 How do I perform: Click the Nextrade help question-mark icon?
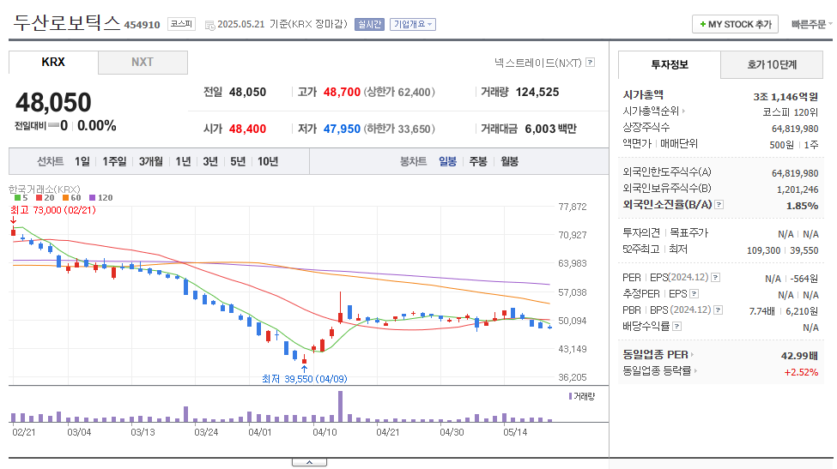click(591, 63)
